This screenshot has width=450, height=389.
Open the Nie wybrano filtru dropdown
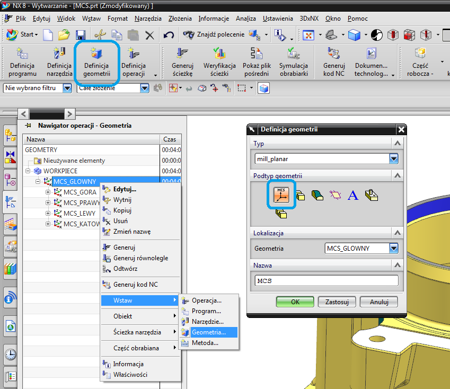(x=67, y=88)
